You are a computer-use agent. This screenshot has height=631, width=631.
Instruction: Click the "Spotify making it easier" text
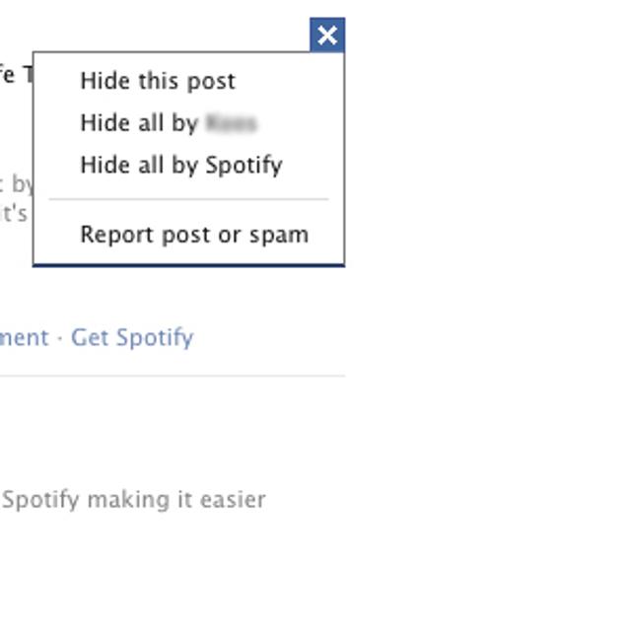(x=133, y=500)
